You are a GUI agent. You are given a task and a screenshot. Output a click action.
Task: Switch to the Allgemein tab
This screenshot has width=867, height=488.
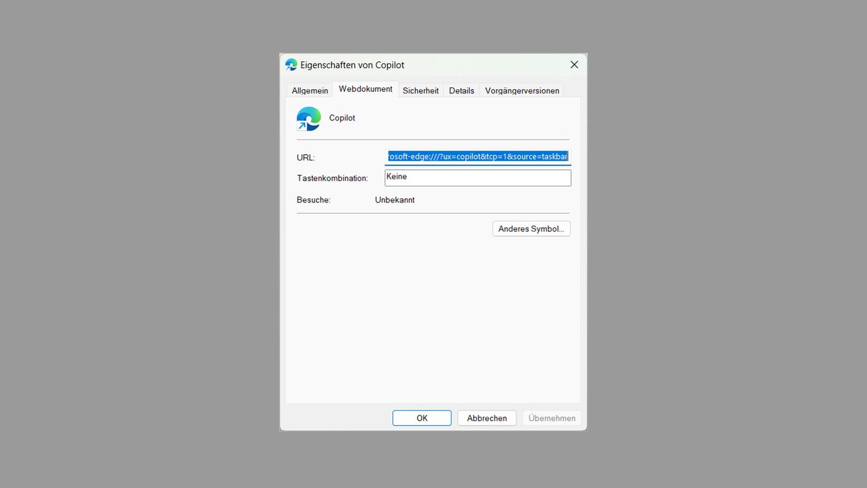click(309, 90)
